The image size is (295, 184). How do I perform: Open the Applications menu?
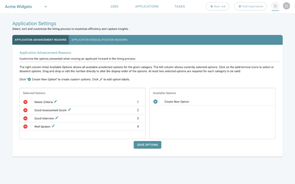pyautogui.click(x=147, y=7)
